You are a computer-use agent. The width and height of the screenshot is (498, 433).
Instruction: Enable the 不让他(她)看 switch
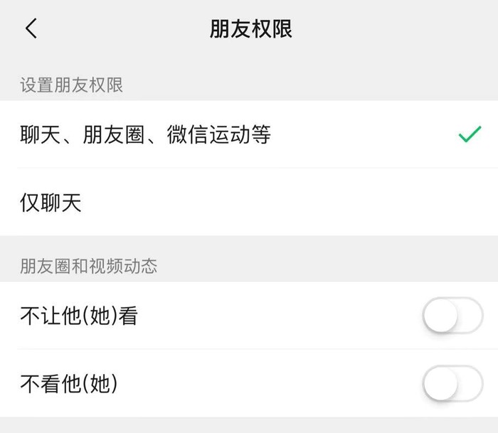452,316
